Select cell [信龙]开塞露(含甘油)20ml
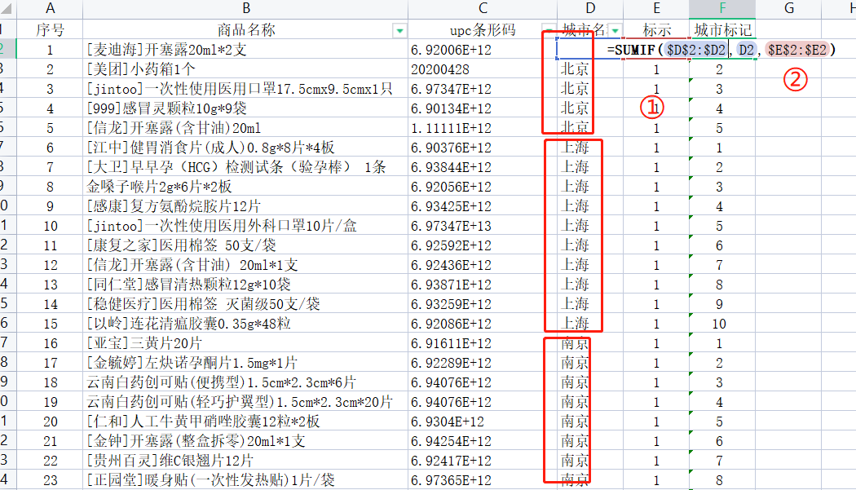 click(245, 128)
